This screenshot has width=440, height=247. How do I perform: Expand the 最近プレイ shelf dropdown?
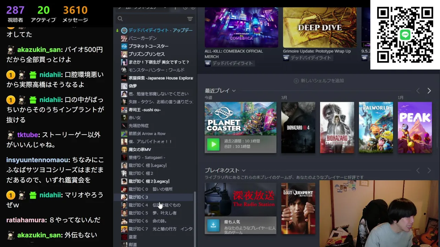[x=234, y=91]
